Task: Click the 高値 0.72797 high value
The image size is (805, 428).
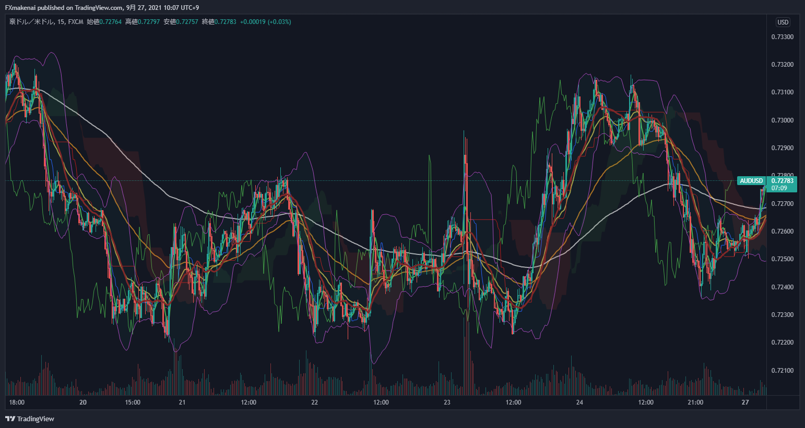Action: tap(143, 22)
